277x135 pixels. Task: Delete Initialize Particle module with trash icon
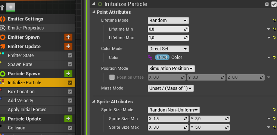[267, 4]
